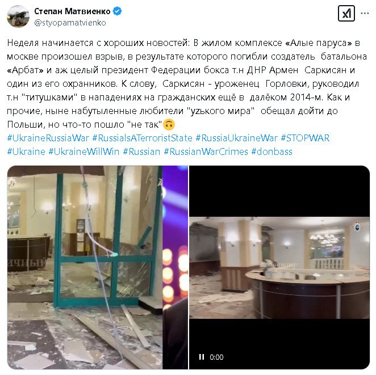Open the left photo of shattered glass doors
The height and width of the screenshot is (375, 376).
[98, 267]
